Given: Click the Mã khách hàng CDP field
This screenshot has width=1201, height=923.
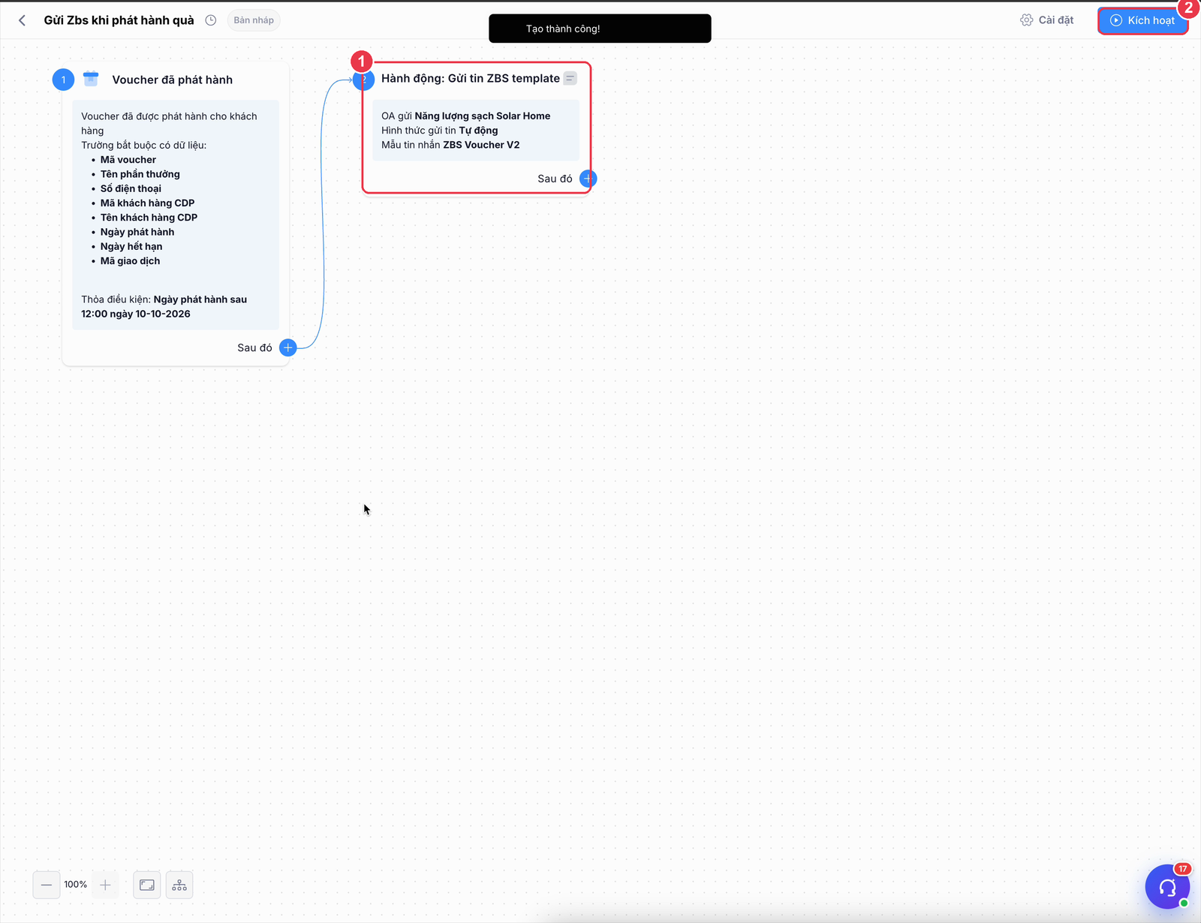Looking at the screenshot, I should [148, 203].
